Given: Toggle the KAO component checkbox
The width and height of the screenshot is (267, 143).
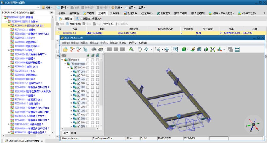Looking at the screenshot, I should [x=79, y=114].
